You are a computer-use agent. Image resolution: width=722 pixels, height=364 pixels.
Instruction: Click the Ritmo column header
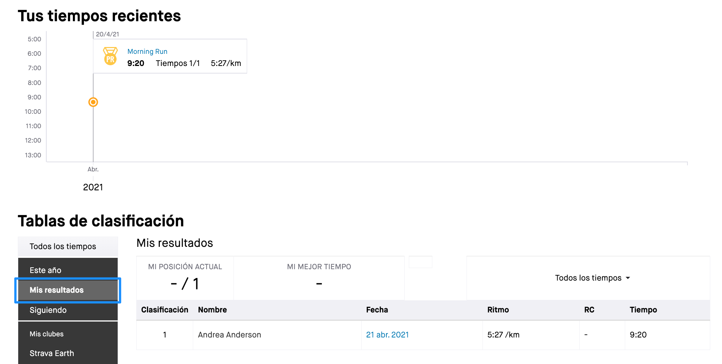[498, 310]
